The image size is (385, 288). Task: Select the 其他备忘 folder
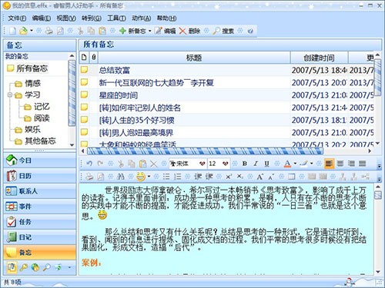(35, 141)
